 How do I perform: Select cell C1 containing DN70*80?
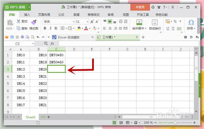pyautogui.click(x=56, y=55)
